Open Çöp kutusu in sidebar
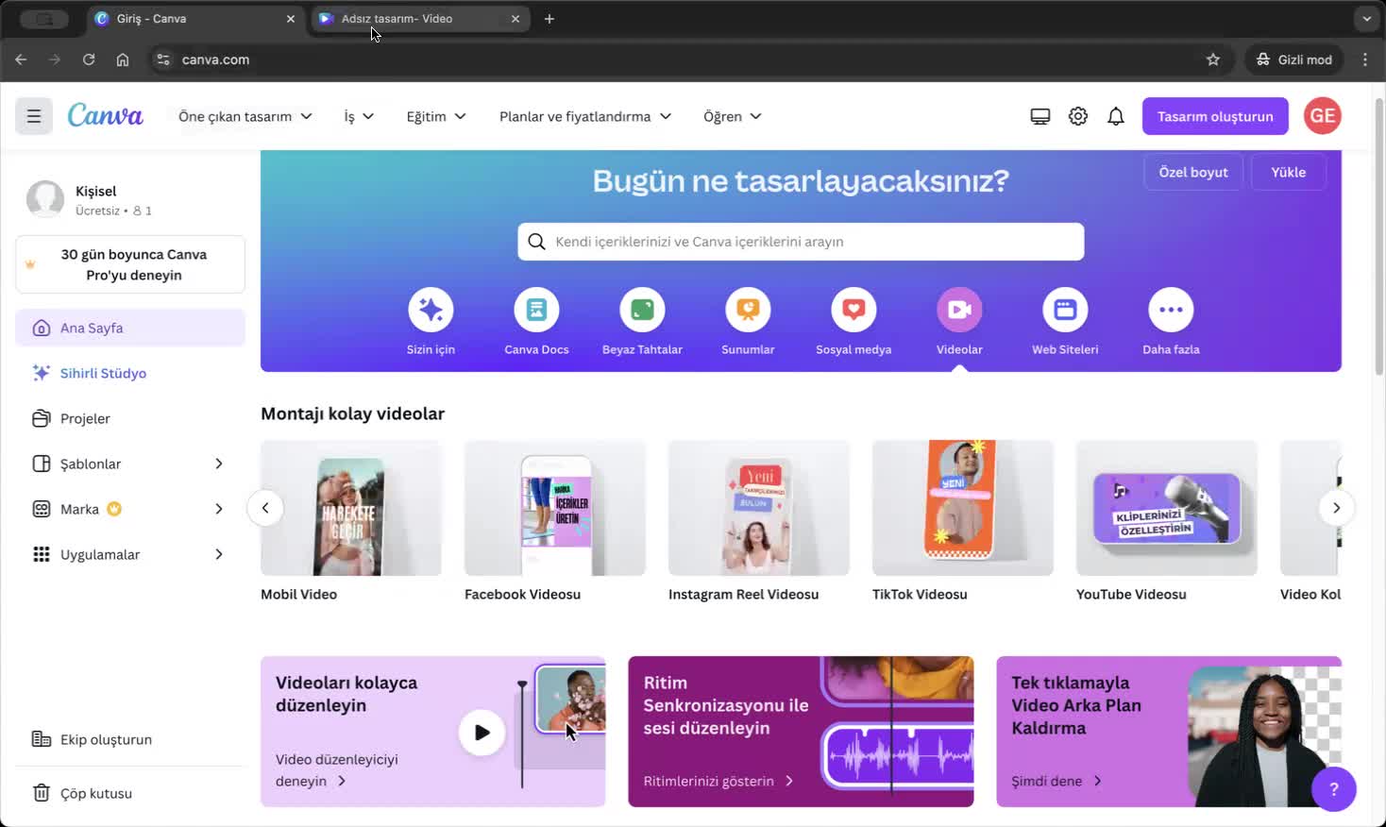This screenshot has width=1386, height=827. point(130,793)
